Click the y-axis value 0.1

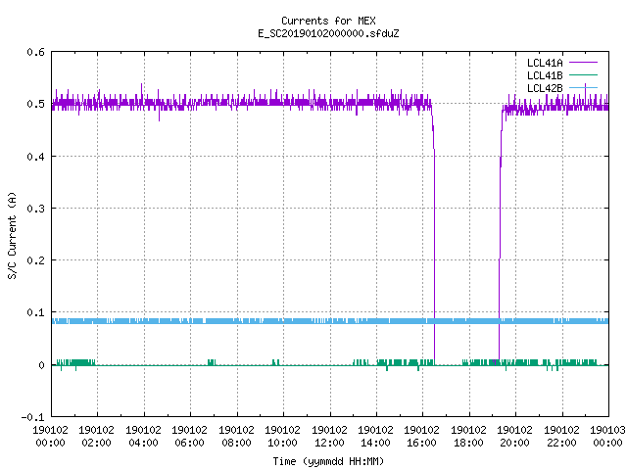pyautogui.click(x=35, y=312)
